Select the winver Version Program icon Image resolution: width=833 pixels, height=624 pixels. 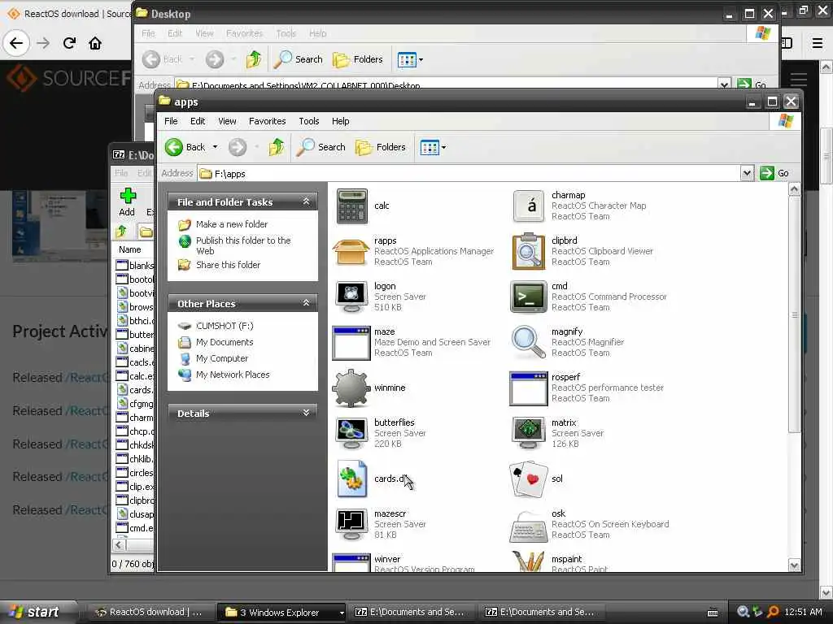[351, 562]
